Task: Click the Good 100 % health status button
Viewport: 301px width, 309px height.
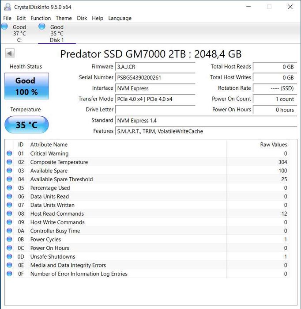Action: tap(26, 86)
